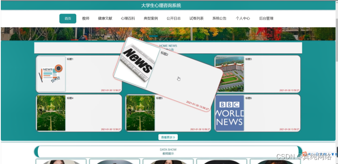Click the 标题6 headline text
The height and width of the screenshot is (164, 338).
coord(249,98)
